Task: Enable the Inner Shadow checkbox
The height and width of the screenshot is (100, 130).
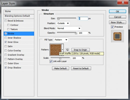Action: click(6, 38)
